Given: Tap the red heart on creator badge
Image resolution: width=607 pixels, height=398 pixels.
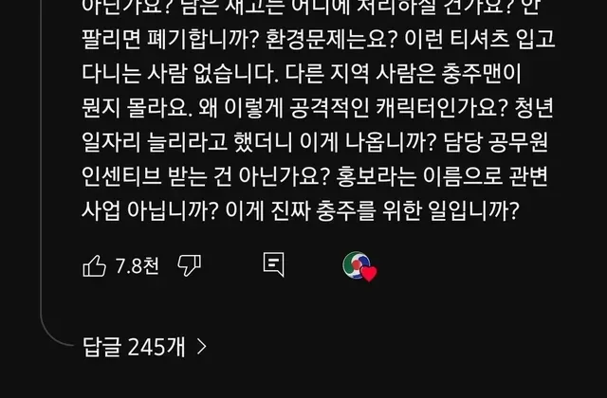Looking at the screenshot, I should tap(369, 274).
